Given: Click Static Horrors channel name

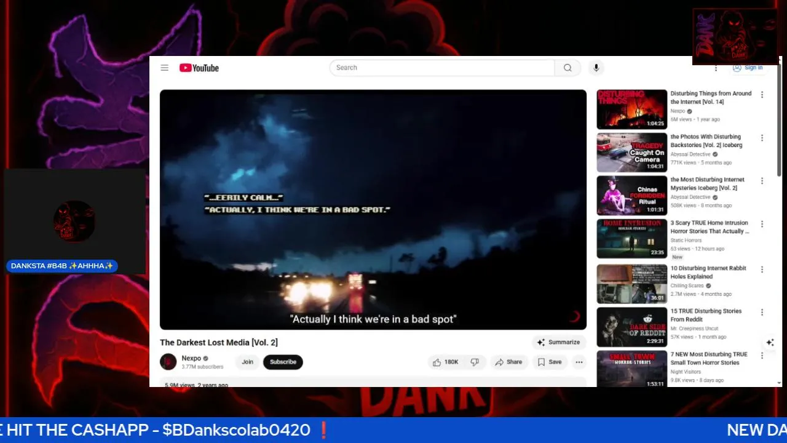Looking at the screenshot, I should pyautogui.click(x=686, y=241).
